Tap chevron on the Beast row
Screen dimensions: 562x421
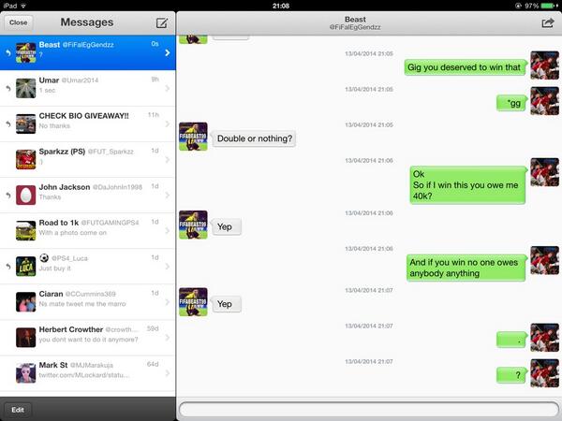[x=168, y=53]
